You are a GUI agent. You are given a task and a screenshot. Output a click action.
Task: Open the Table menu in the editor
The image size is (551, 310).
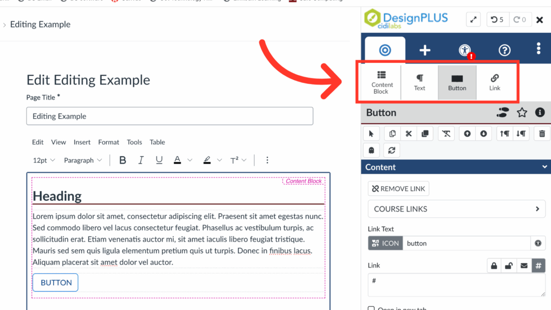157,142
